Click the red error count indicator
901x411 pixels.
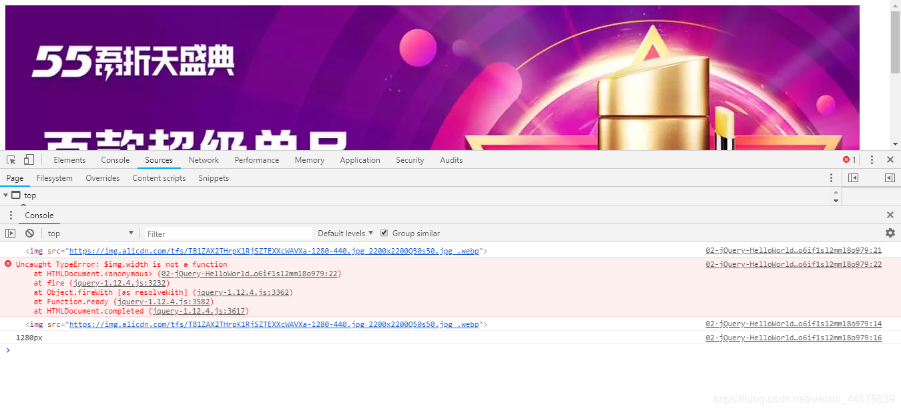coord(850,160)
